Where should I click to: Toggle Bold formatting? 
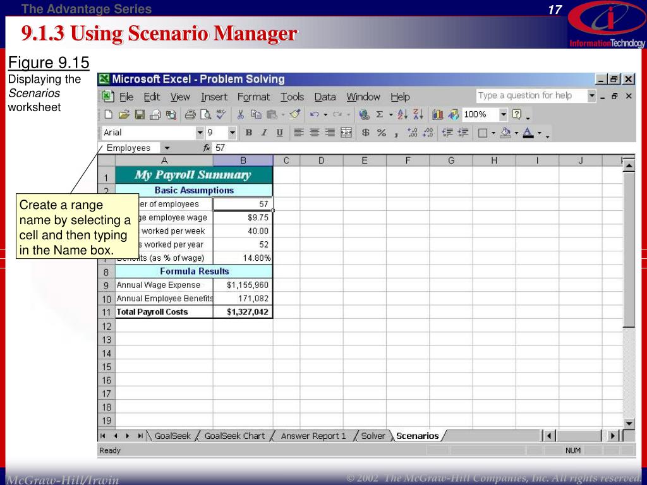[x=248, y=133]
